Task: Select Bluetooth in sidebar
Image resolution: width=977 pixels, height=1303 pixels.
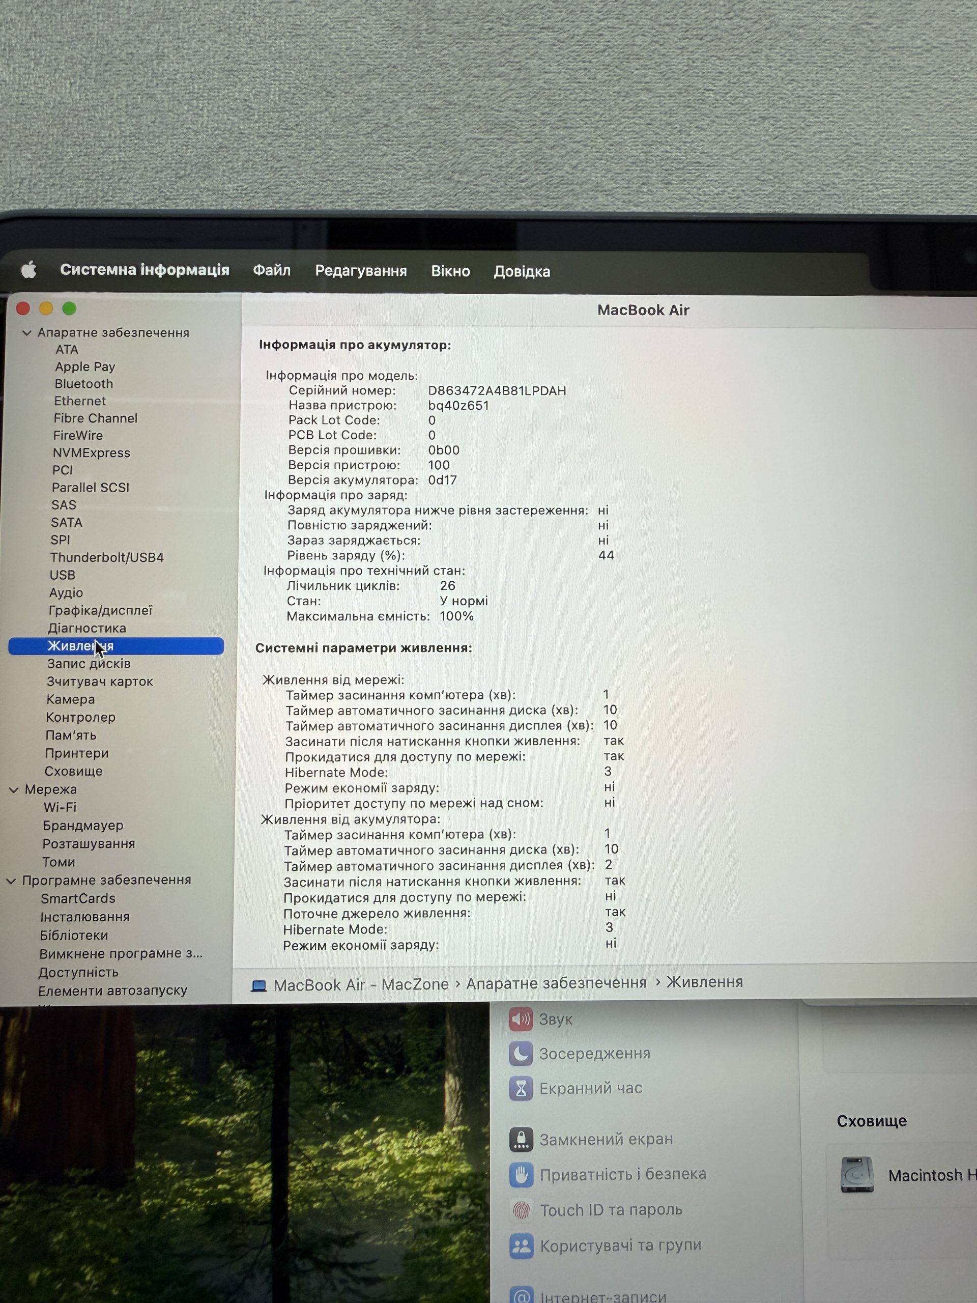Action: pyautogui.click(x=83, y=383)
